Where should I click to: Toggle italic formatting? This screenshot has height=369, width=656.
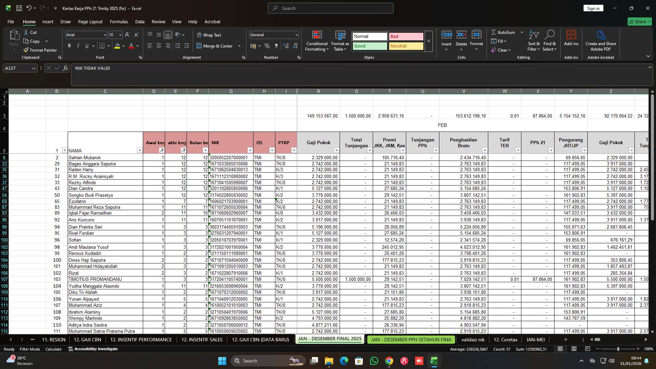coord(78,45)
